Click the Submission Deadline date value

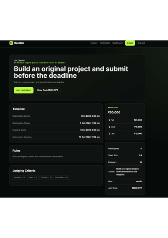point(90,137)
